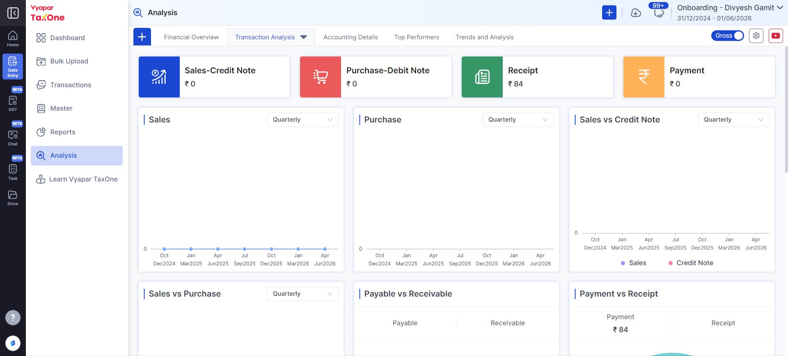Expand the Transaction Analysis tab arrow
Viewport: 788px width, 356px height.
click(x=304, y=37)
